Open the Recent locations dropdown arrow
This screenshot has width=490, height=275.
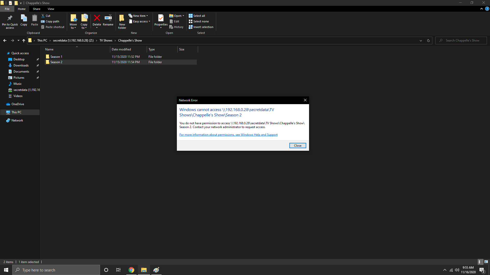tap(18, 40)
